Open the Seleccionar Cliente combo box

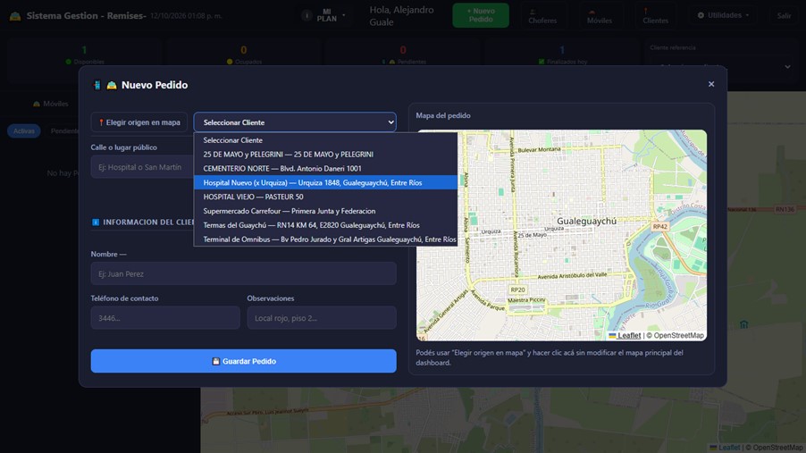(x=295, y=122)
